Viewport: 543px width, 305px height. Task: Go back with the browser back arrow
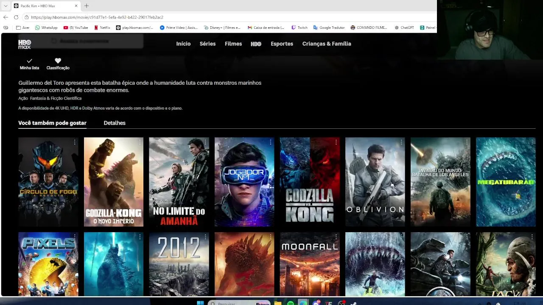click(6, 17)
